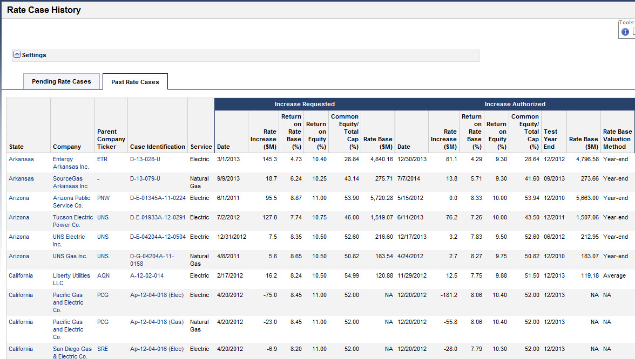This screenshot has width=635, height=359.
Task: Switch to Pending Rate Cases tab
Action: point(62,81)
